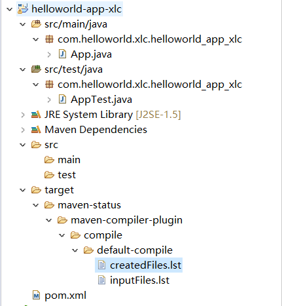Collapse the target folder node
Image resolution: width=282 pixels, height=306 pixels.
pos(22,190)
